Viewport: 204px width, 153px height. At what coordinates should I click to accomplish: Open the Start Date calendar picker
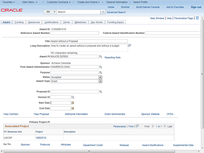point(73,103)
